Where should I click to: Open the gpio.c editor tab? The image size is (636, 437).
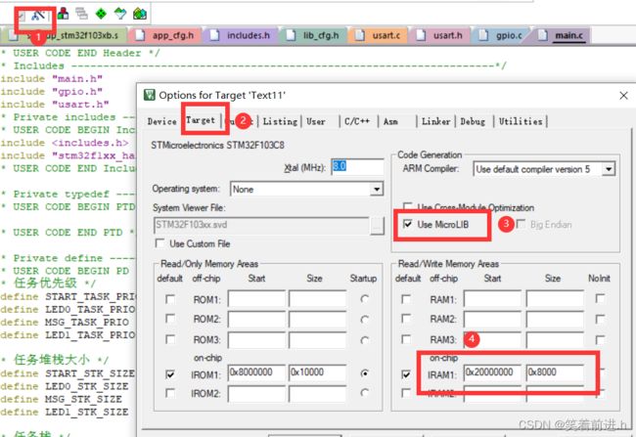click(x=501, y=35)
